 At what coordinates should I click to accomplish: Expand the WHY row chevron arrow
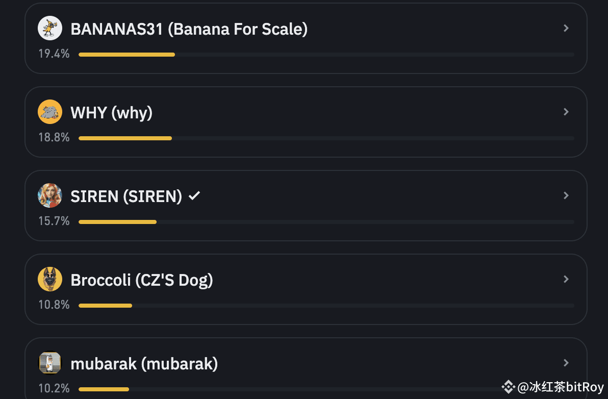[x=566, y=112]
